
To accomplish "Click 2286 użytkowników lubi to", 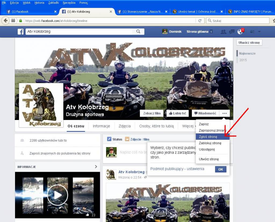I will point(48,140).
